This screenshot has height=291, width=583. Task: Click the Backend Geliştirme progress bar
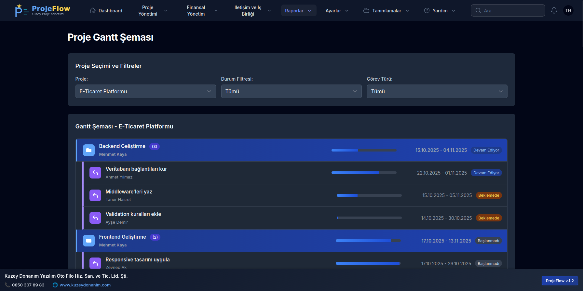(x=364, y=150)
